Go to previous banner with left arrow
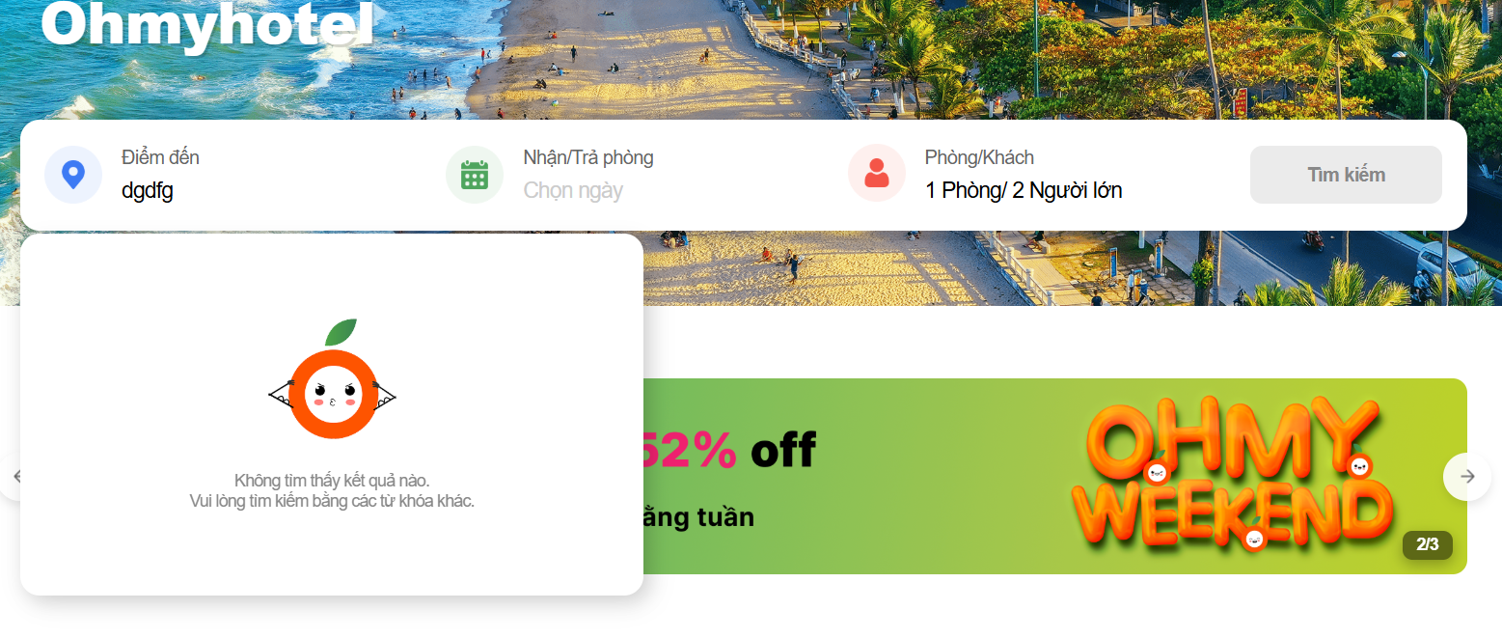This screenshot has height=638, width=1502. (11, 476)
